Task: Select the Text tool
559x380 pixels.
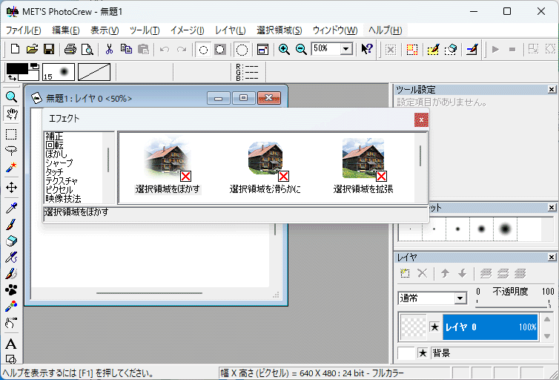Action: pyautogui.click(x=11, y=344)
